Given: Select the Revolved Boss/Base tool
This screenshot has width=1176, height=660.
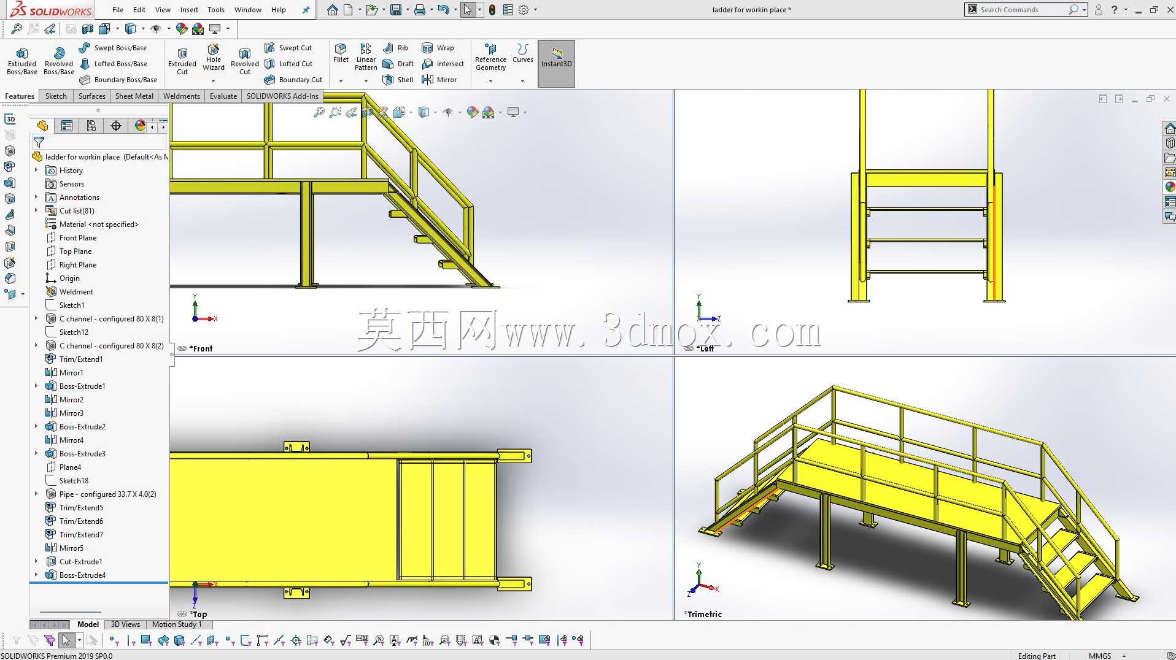Looking at the screenshot, I should [59, 61].
